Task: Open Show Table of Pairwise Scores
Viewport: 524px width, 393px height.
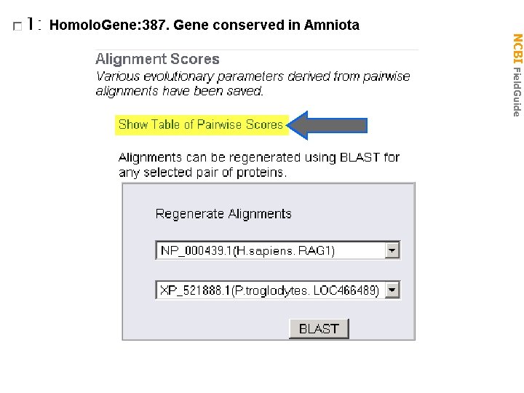Action: [200, 124]
